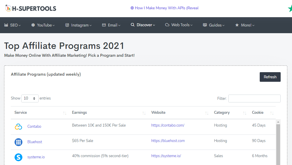This screenshot has width=292, height=165.
Task: Expand the SEO navigation menu
Action: pos(13,25)
